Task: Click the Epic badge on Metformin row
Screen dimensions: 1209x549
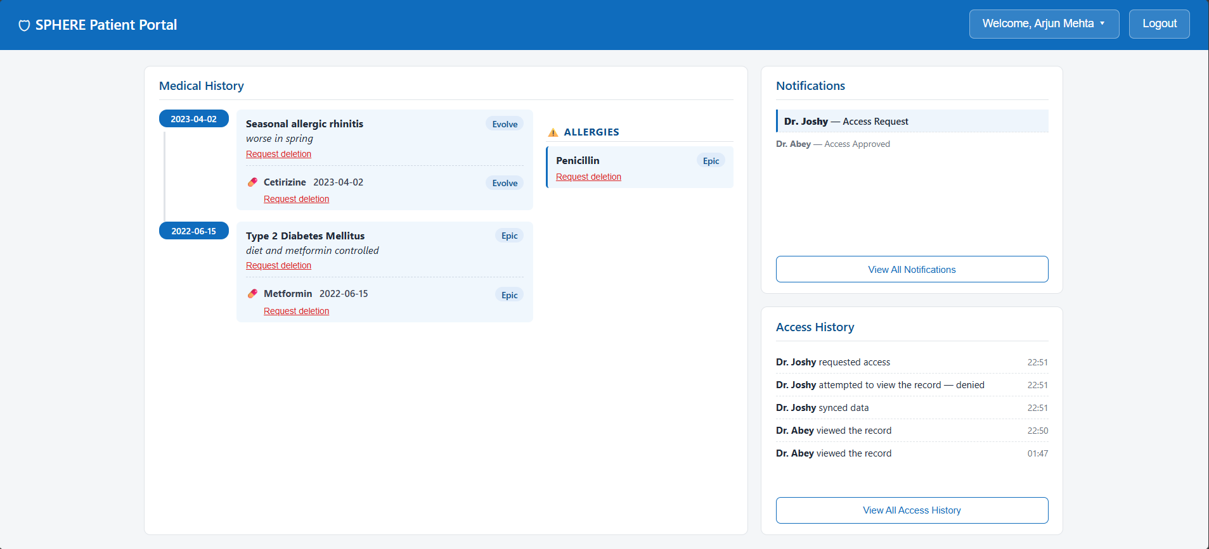Action: (509, 295)
